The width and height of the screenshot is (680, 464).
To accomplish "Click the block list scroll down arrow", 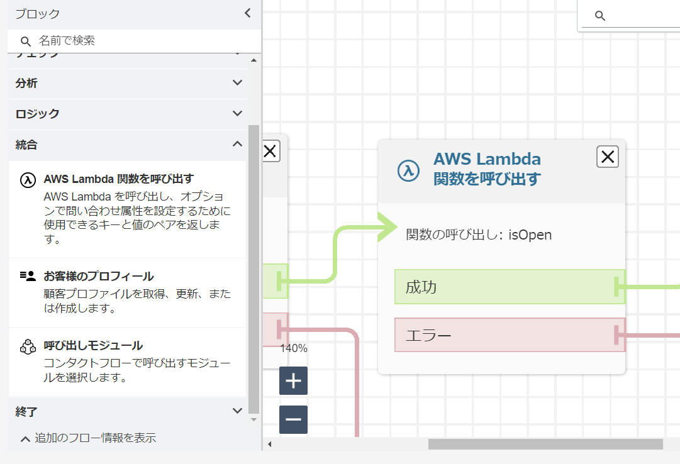I will pos(254,419).
